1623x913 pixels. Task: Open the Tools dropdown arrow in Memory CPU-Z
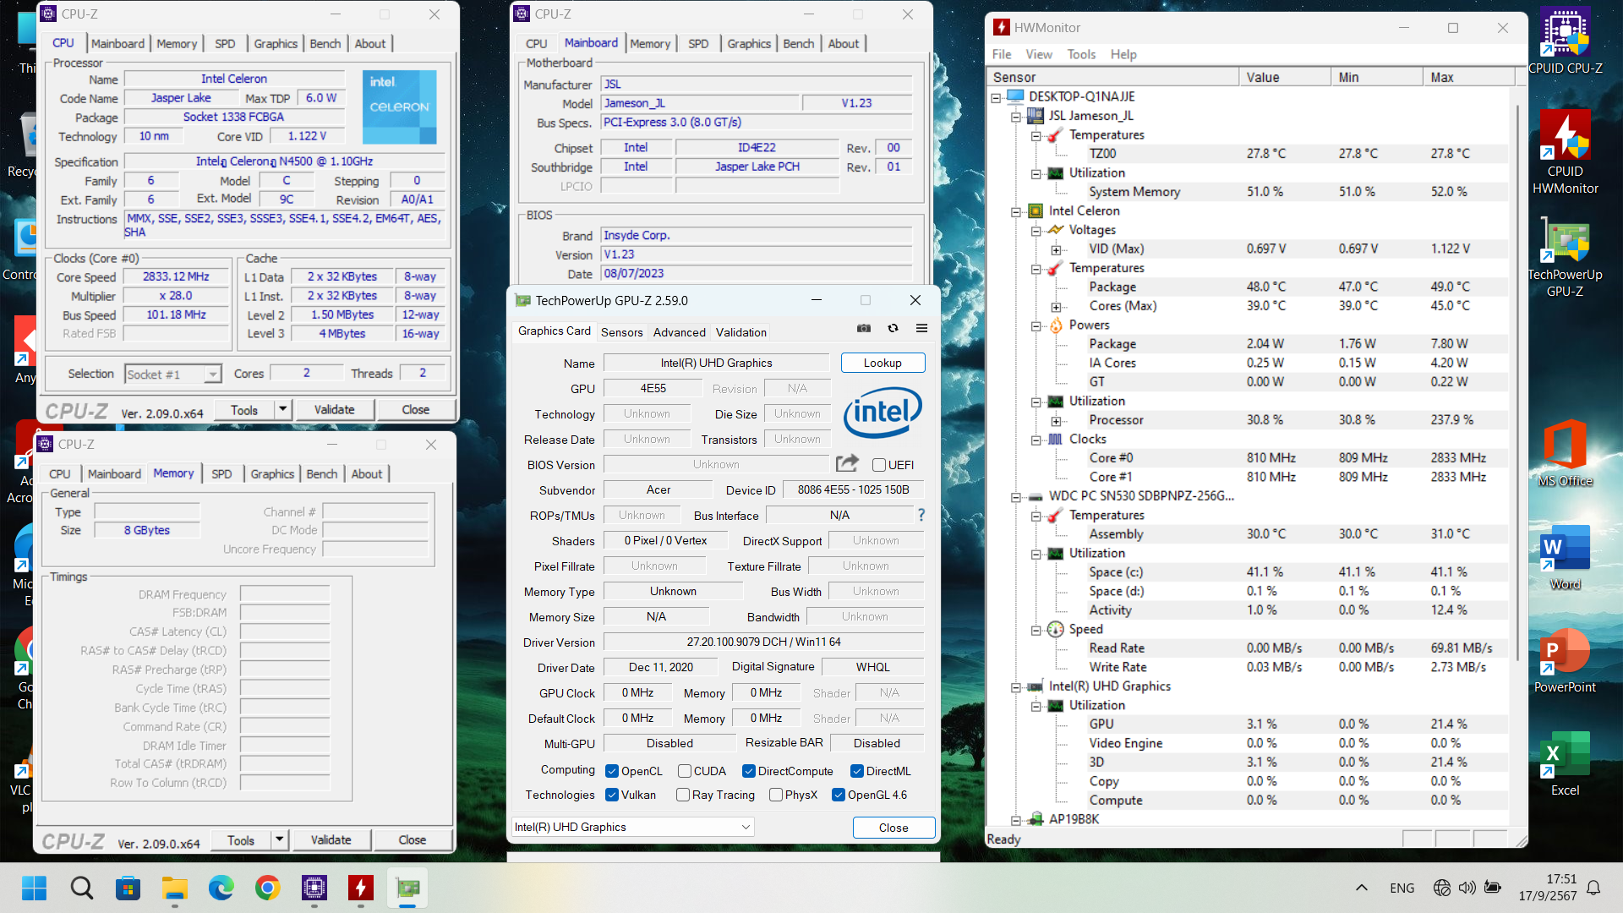280,839
